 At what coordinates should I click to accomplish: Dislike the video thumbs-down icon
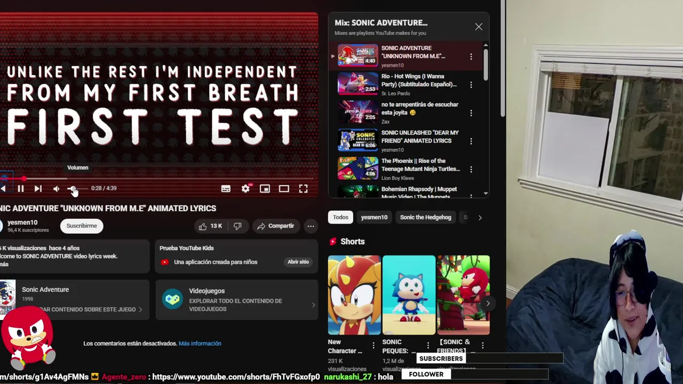(x=237, y=226)
